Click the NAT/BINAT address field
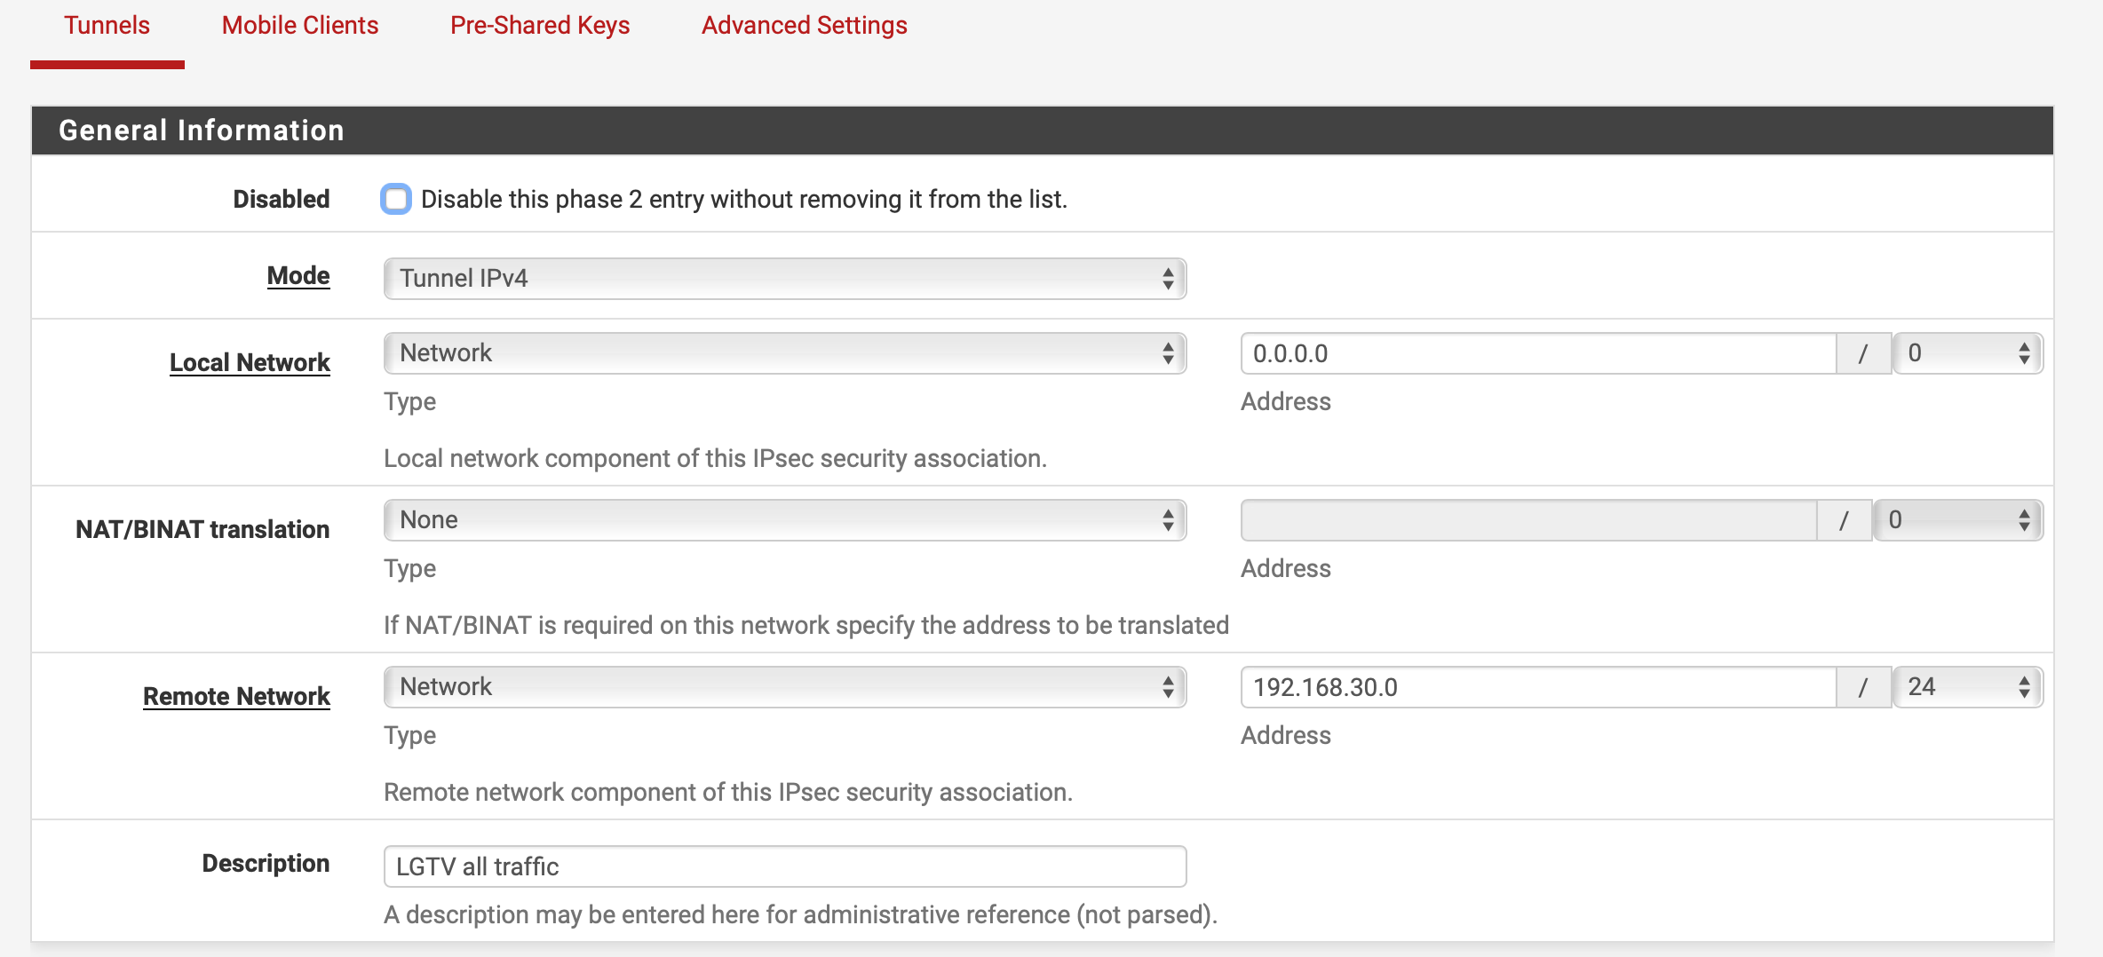Viewport: 2103px width, 957px height. (1528, 520)
